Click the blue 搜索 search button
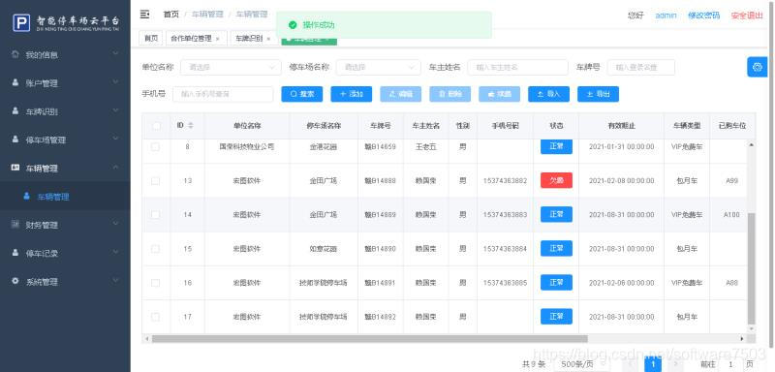This screenshot has width=775, height=372. [302, 94]
